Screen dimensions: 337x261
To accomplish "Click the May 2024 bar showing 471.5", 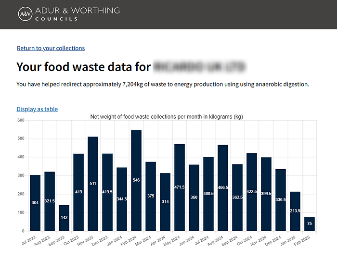I will pyautogui.click(x=180, y=187).
